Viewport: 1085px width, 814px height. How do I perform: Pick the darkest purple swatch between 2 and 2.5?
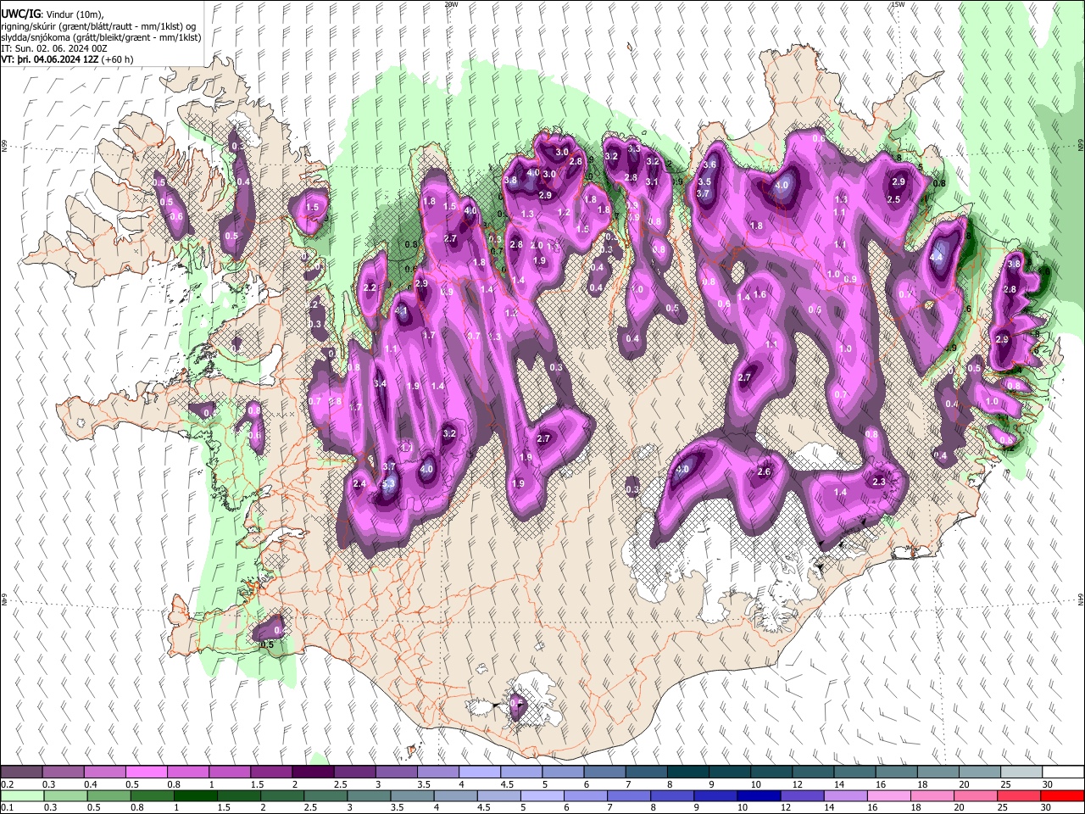(312, 772)
